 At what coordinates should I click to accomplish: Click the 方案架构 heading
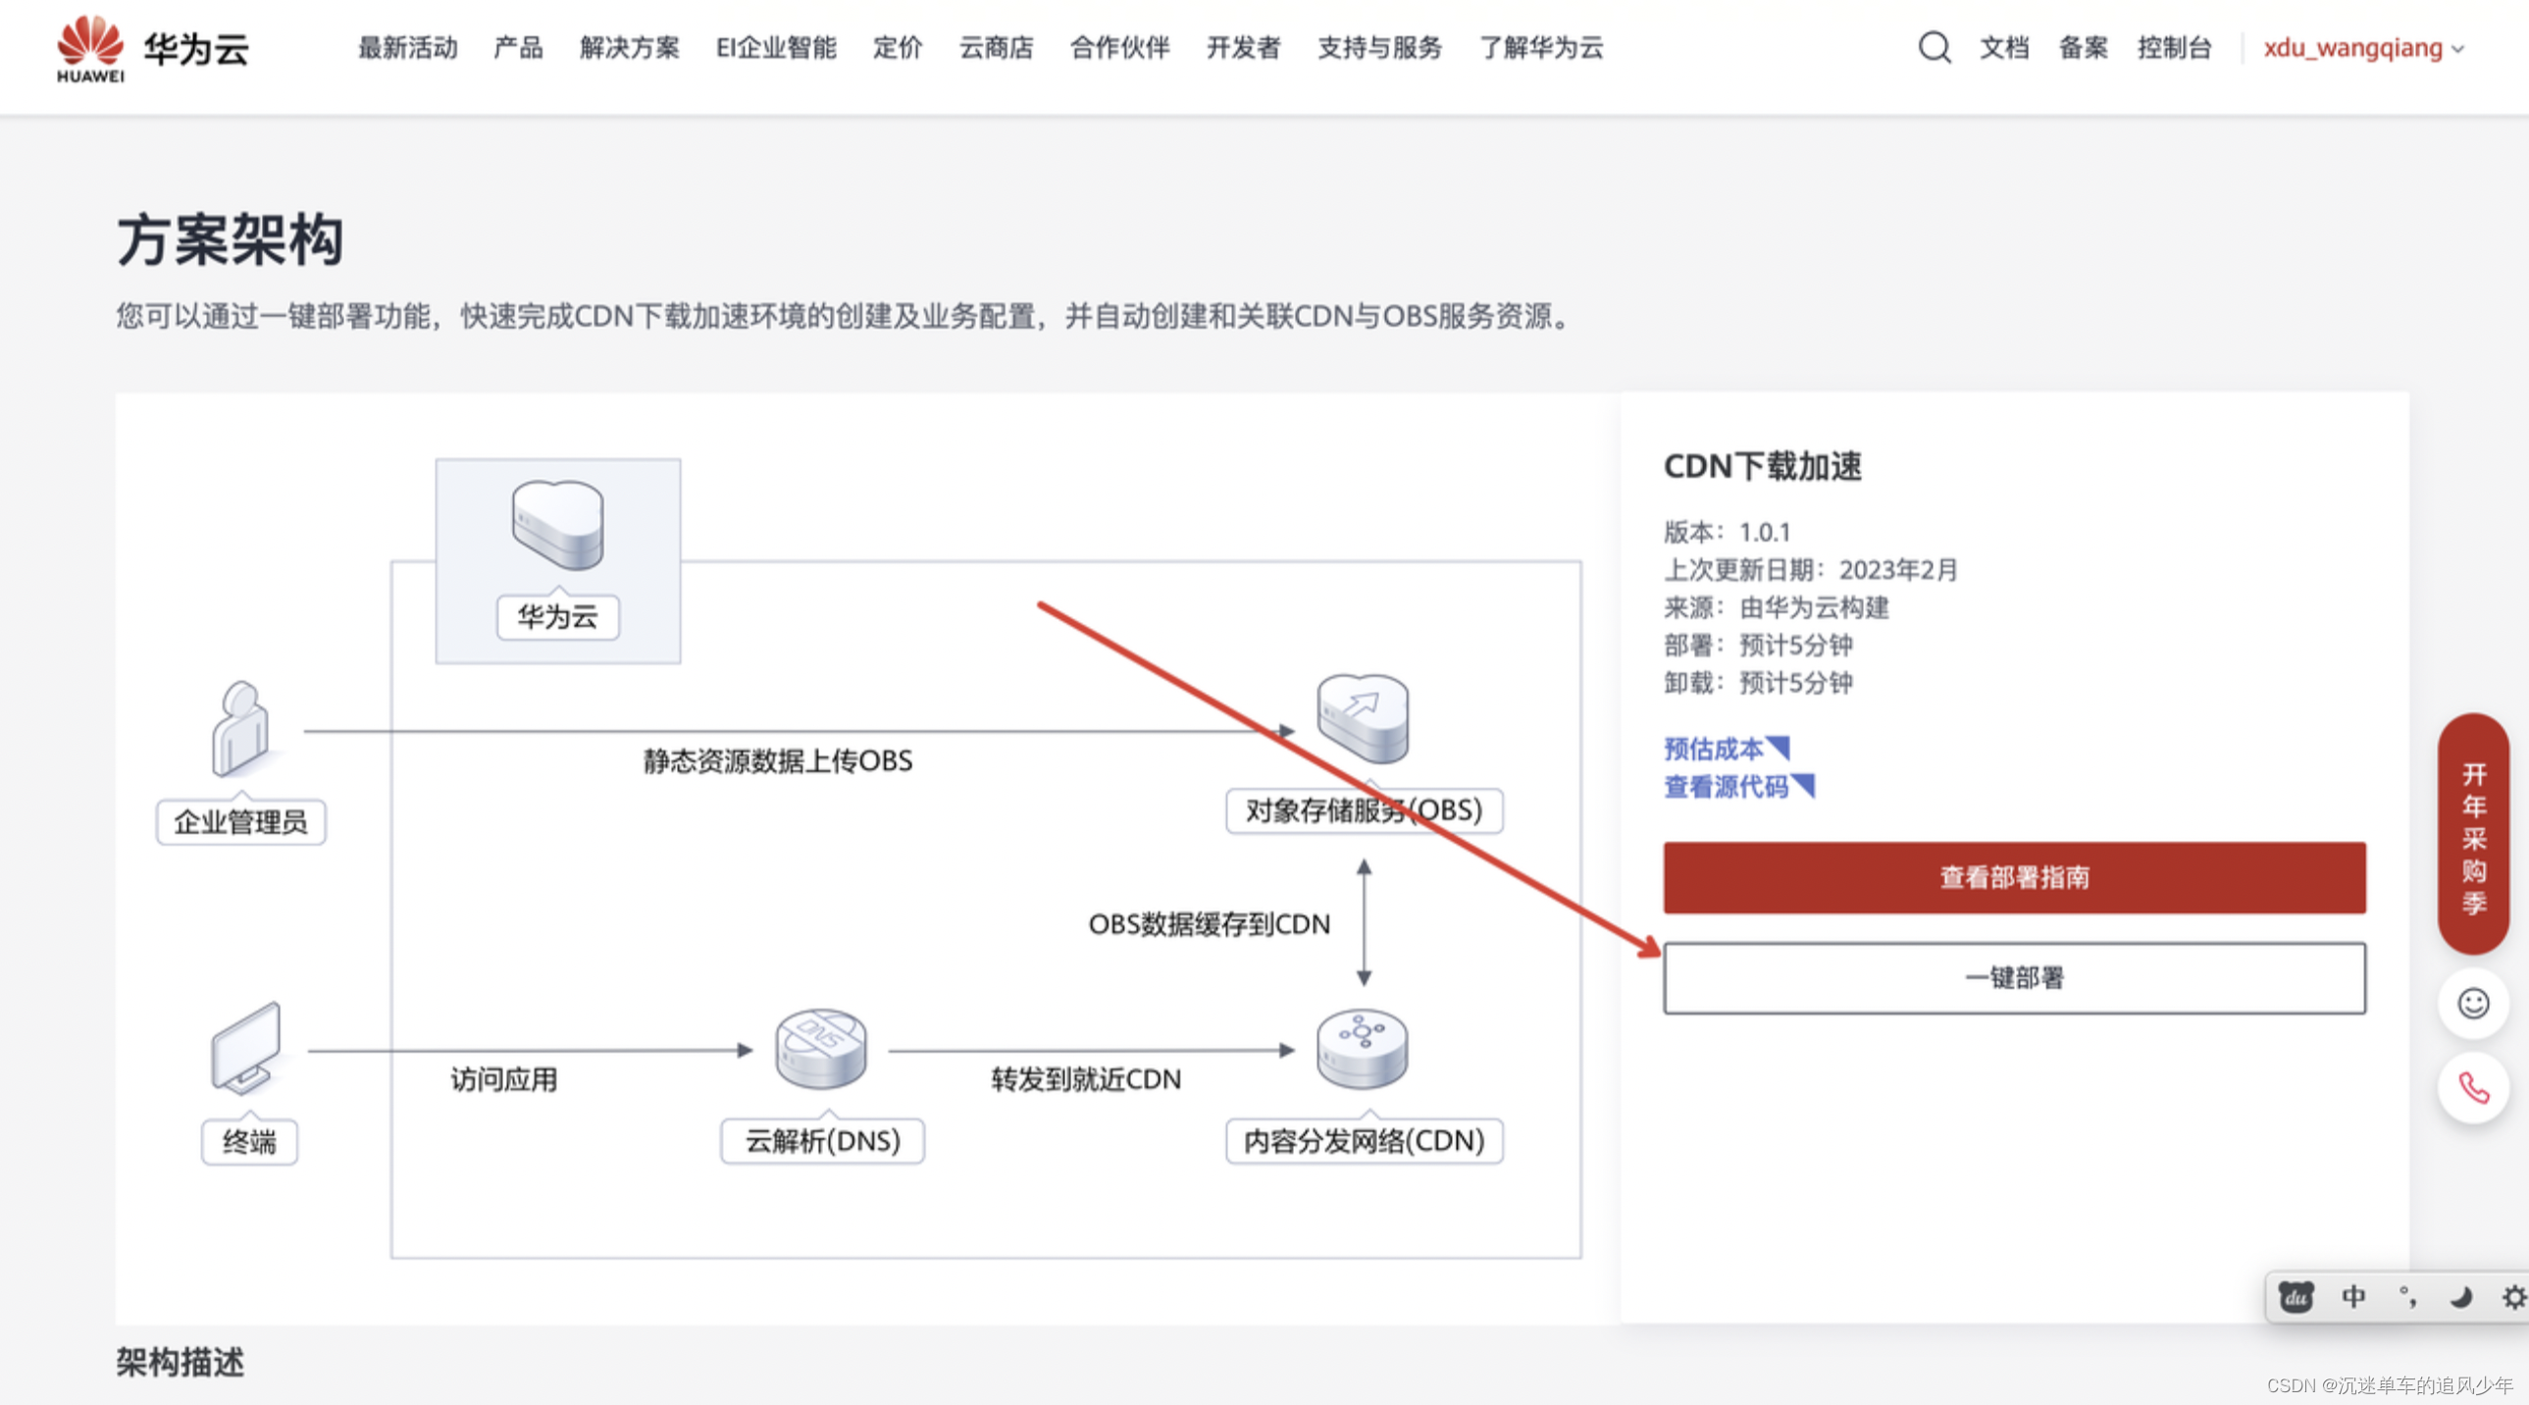pyautogui.click(x=231, y=239)
